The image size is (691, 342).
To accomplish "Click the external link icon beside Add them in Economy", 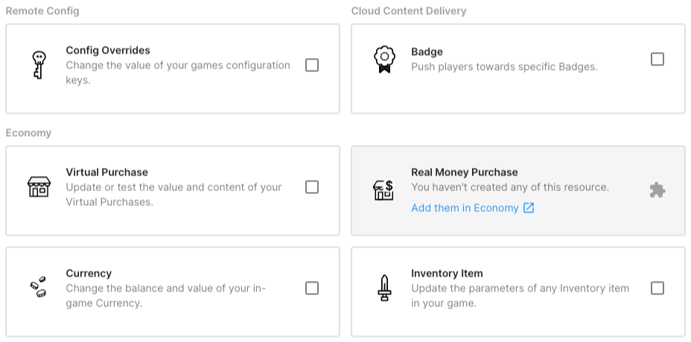I will (529, 208).
